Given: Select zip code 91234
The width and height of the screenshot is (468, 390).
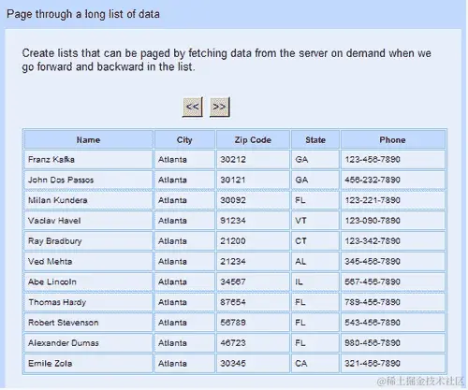Looking at the screenshot, I should (253, 221).
